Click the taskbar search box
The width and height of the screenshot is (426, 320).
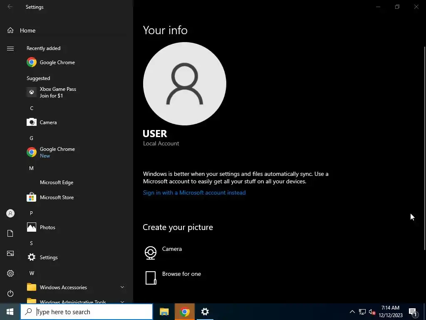[87, 312]
